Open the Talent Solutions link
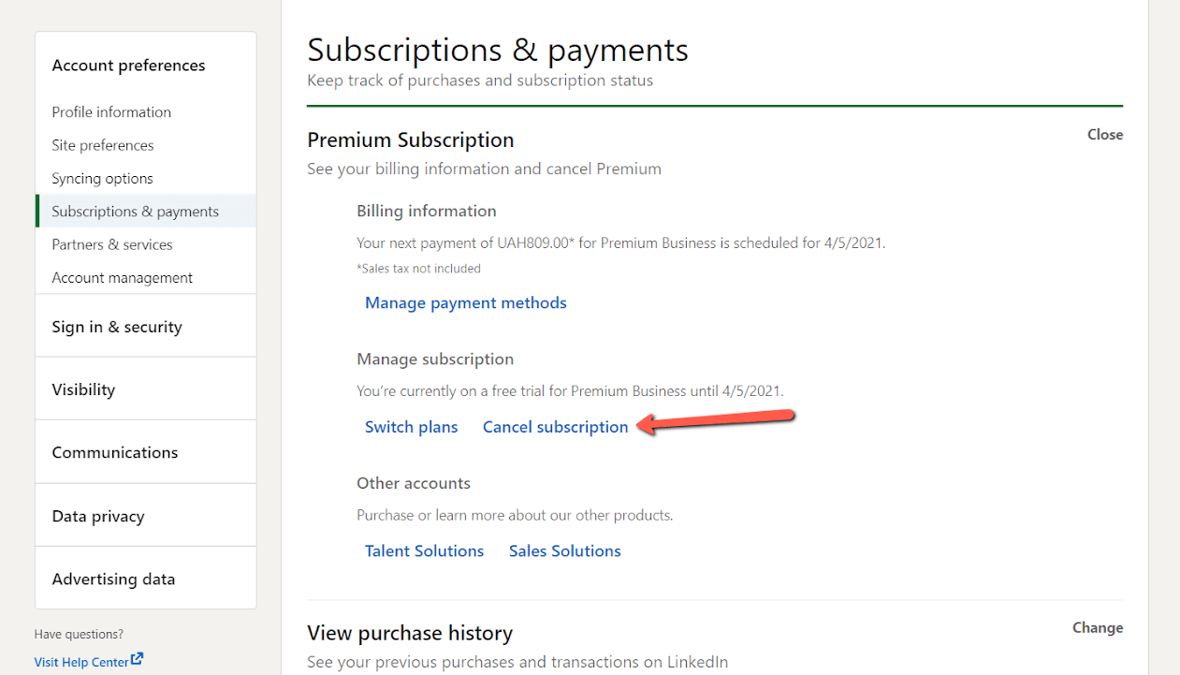Viewport: 1180px width, 675px height. tap(425, 550)
